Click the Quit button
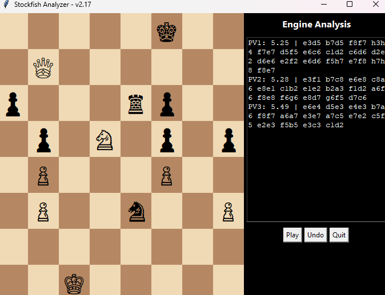 tap(339, 235)
